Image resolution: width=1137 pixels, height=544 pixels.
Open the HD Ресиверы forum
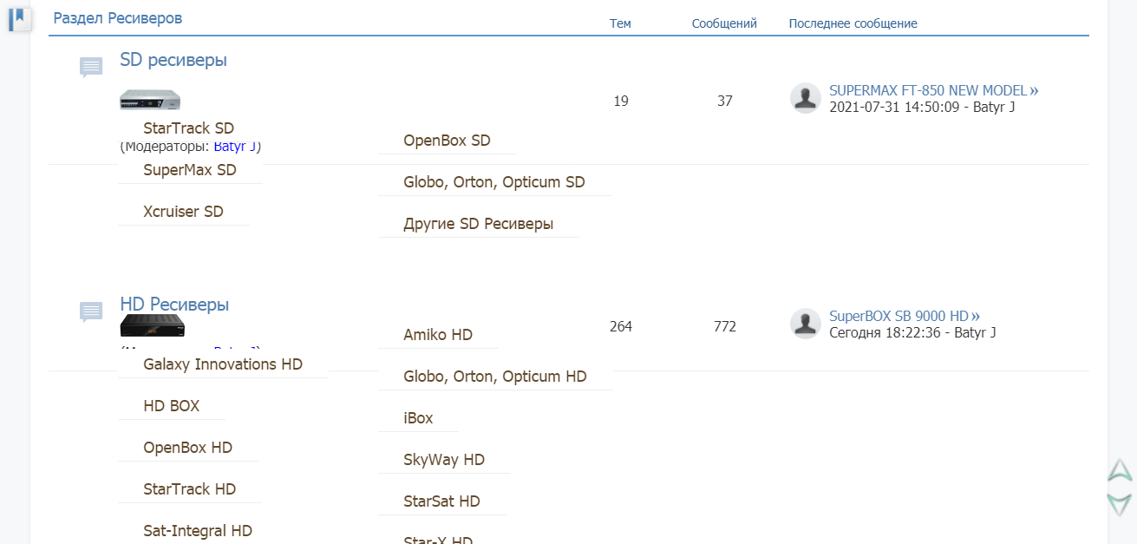(x=174, y=305)
